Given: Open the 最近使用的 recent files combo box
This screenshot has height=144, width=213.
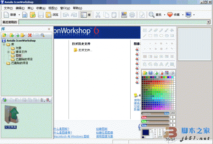Looking at the screenshot, I should pyautogui.click(x=115, y=22).
